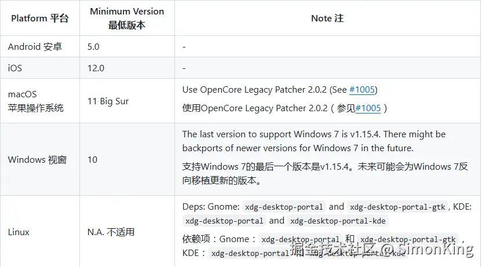
Task: Click the "Windows 视窗" platform cell
Action: click(x=37, y=160)
